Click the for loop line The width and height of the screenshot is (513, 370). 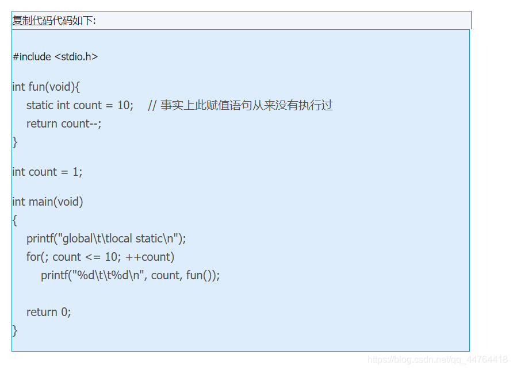click(x=100, y=257)
